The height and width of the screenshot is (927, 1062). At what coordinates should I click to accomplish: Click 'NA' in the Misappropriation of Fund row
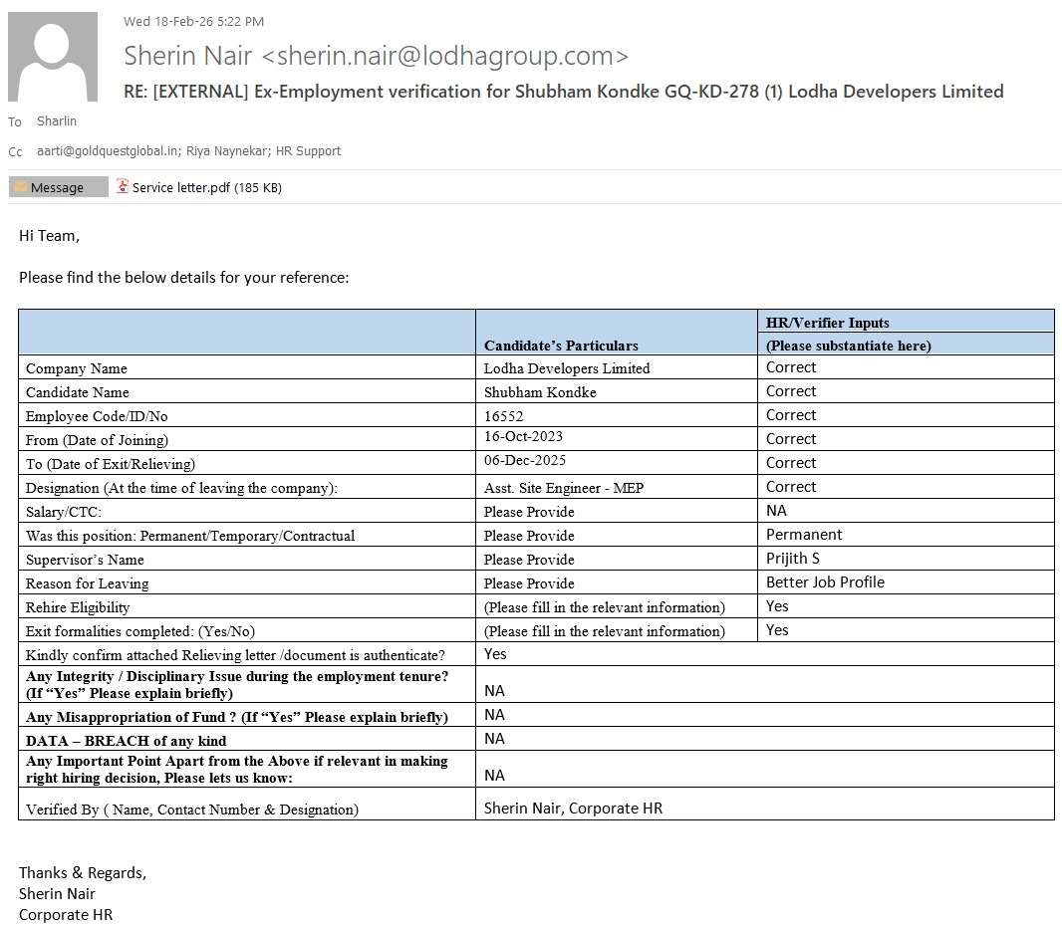coord(494,714)
